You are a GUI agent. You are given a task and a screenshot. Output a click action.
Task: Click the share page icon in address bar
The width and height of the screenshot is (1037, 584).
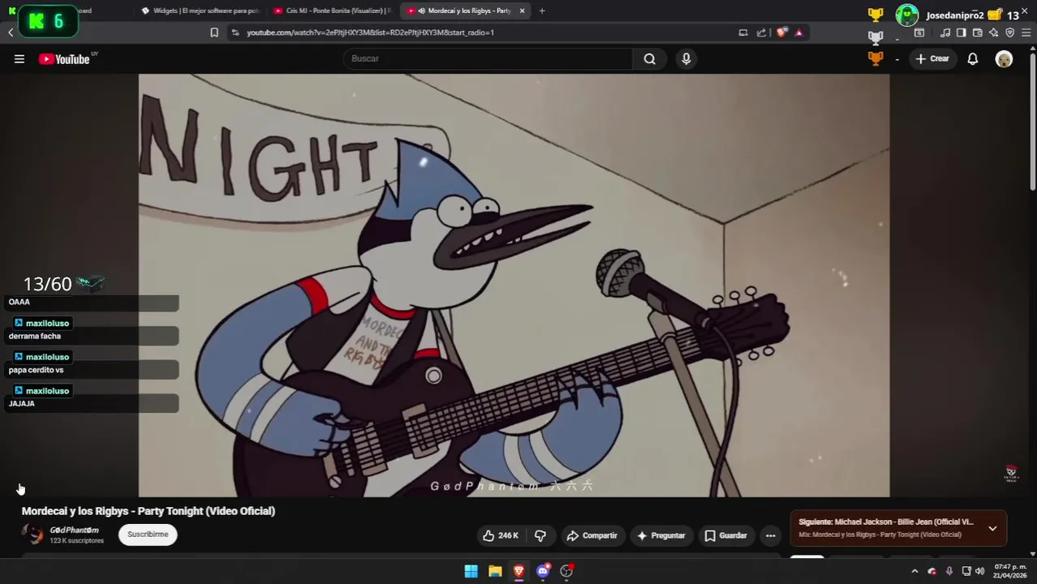[761, 32]
